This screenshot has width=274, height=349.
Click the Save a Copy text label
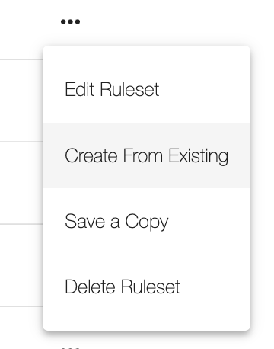click(116, 222)
